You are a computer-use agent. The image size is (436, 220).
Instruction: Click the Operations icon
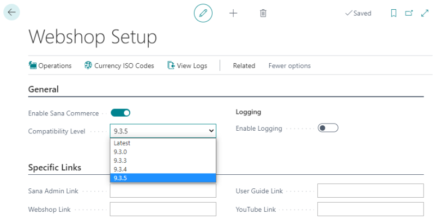click(33, 65)
